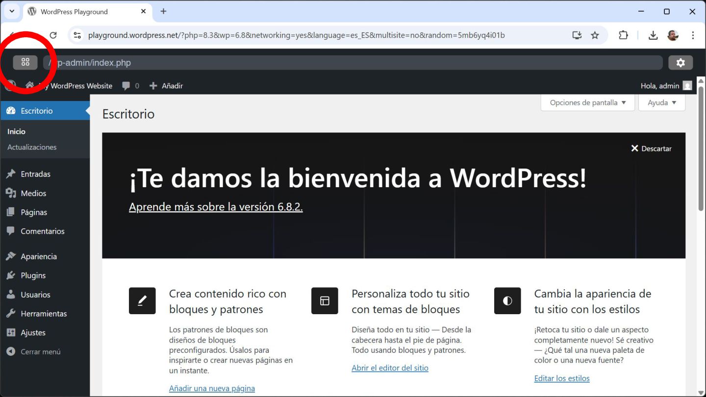Open the Entradas menu label
Image resolution: width=706 pixels, height=397 pixels.
35,174
